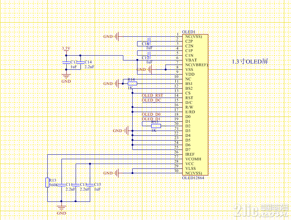Click the D/C pin label

coord(189,102)
